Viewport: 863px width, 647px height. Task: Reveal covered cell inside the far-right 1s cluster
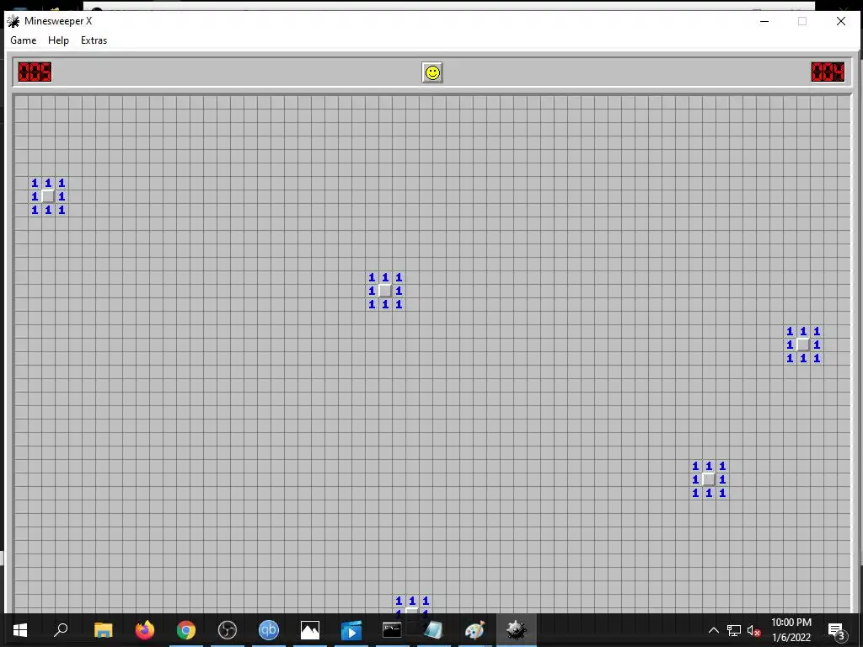pos(803,345)
